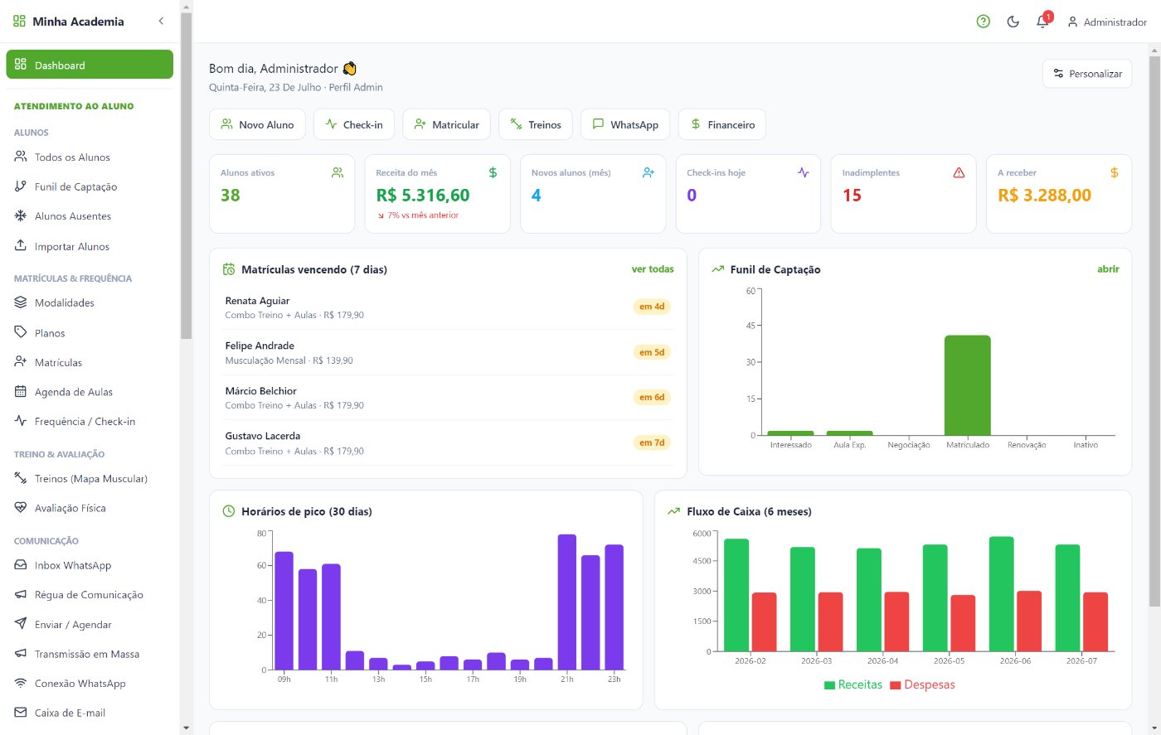
Task: Click the Enviar / Agendar send icon
Action: [x=21, y=624]
